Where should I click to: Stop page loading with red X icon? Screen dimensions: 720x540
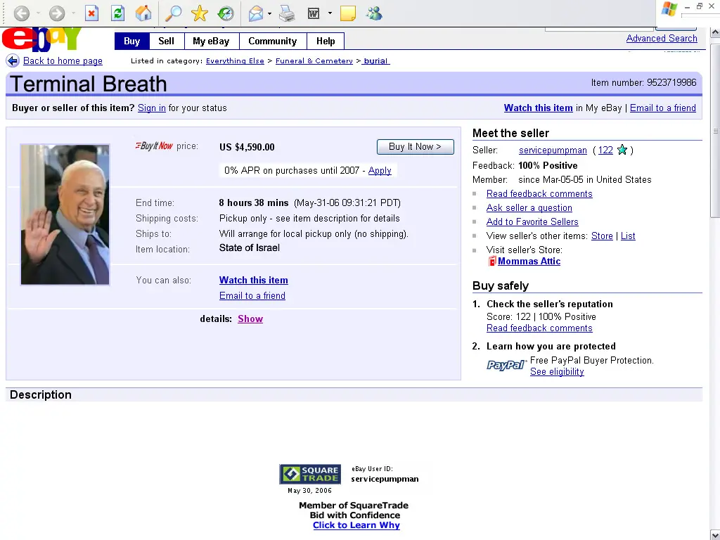(92, 13)
